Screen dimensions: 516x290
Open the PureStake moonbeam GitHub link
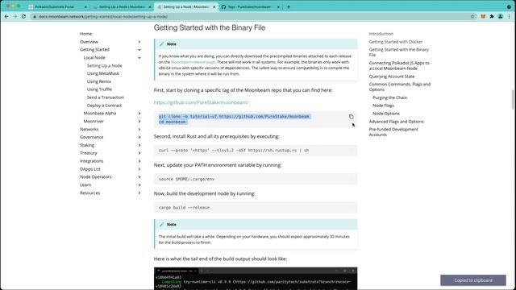(x=201, y=102)
